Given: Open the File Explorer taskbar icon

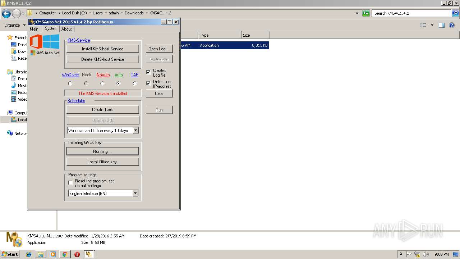Looking at the screenshot, I should coord(41,254).
